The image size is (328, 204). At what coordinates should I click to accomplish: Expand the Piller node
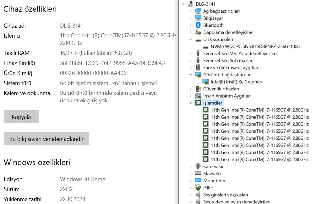coord(191,188)
